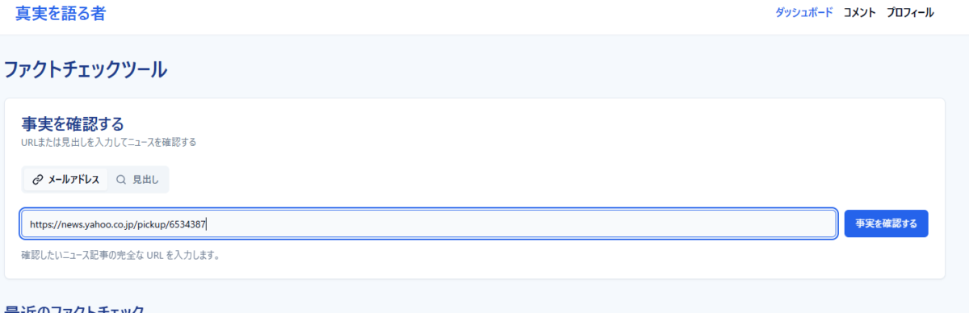Open the コメント nav item

(x=859, y=13)
